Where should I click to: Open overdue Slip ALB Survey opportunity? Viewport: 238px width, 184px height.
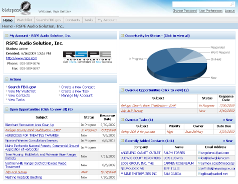coord(132,111)
